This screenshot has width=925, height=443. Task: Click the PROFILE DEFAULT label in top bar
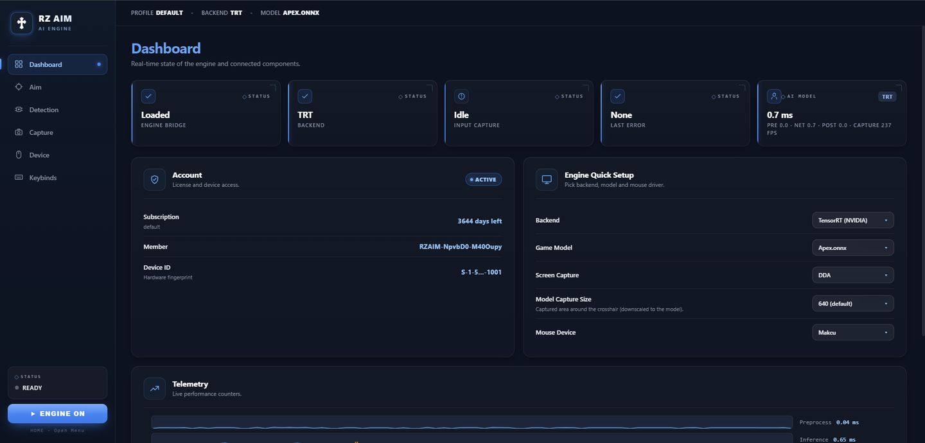[157, 13]
